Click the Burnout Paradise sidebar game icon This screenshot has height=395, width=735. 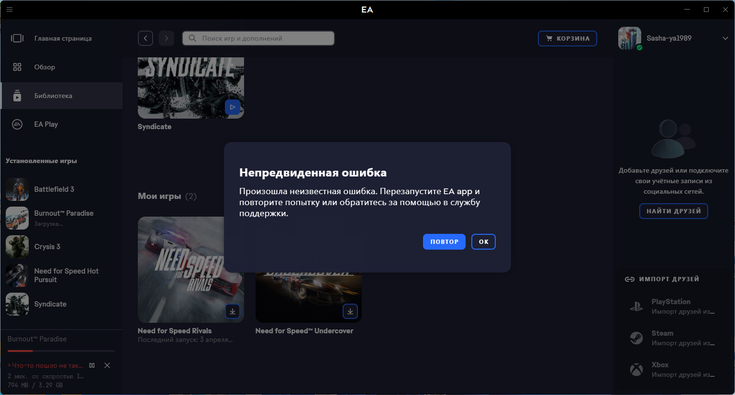(x=17, y=218)
